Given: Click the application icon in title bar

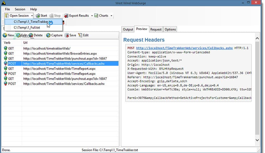Looking at the screenshot, I should click(x=3, y=3).
